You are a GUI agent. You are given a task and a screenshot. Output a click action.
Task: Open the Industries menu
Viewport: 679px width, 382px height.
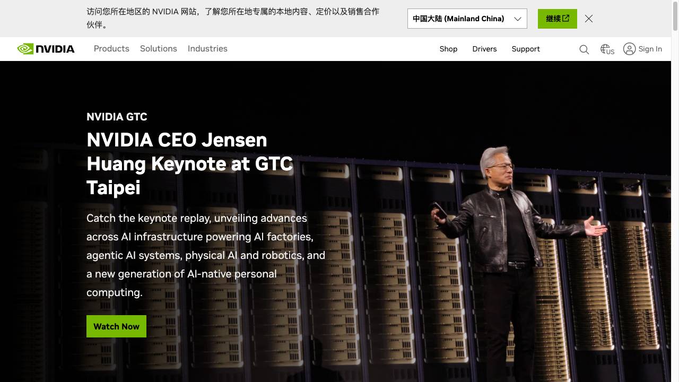pos(207,49)
